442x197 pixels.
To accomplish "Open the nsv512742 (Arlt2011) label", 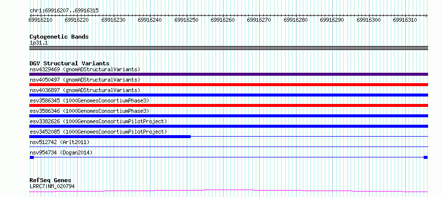I will tap(60, 142).
